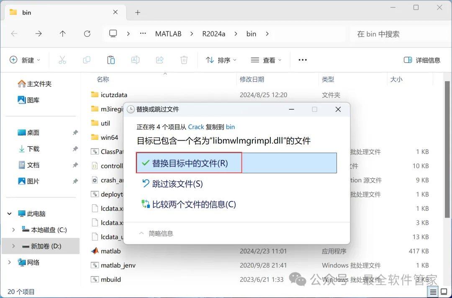This screenshot has height=298, width=452.
Task: Select MATLAB in the address breadcrumb
Action: point(168,34)
